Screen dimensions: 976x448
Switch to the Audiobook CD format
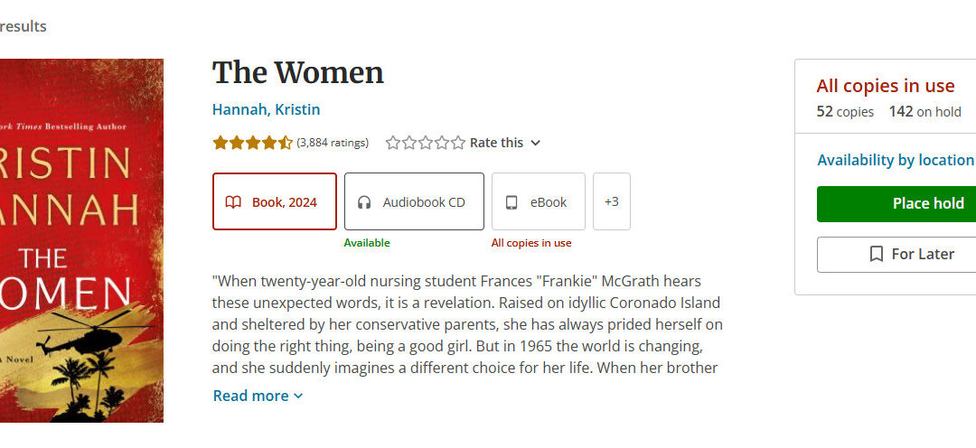click(x=414, y=201)
